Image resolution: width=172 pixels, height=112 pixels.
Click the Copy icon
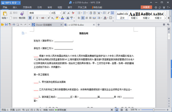(x=11, y=18)
